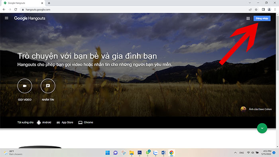
Task: Click Dave Cohen's profile avatar
Action: tap(243, 109)
